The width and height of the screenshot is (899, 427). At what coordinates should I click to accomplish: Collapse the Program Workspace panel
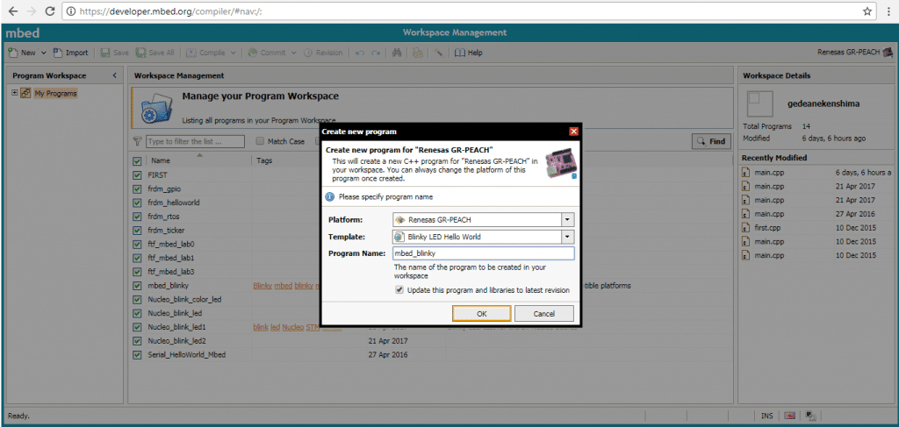pos(115,75)
